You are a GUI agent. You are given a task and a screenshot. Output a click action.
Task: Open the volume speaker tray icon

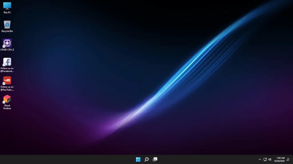[270, 159]
